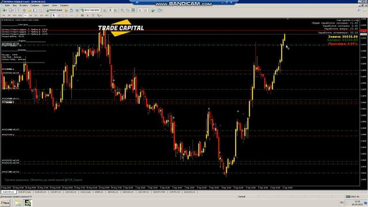The width and height of the screenshot is (368, 207).
Task: Switch to M15 timeframe
Action: coord(14,16)
